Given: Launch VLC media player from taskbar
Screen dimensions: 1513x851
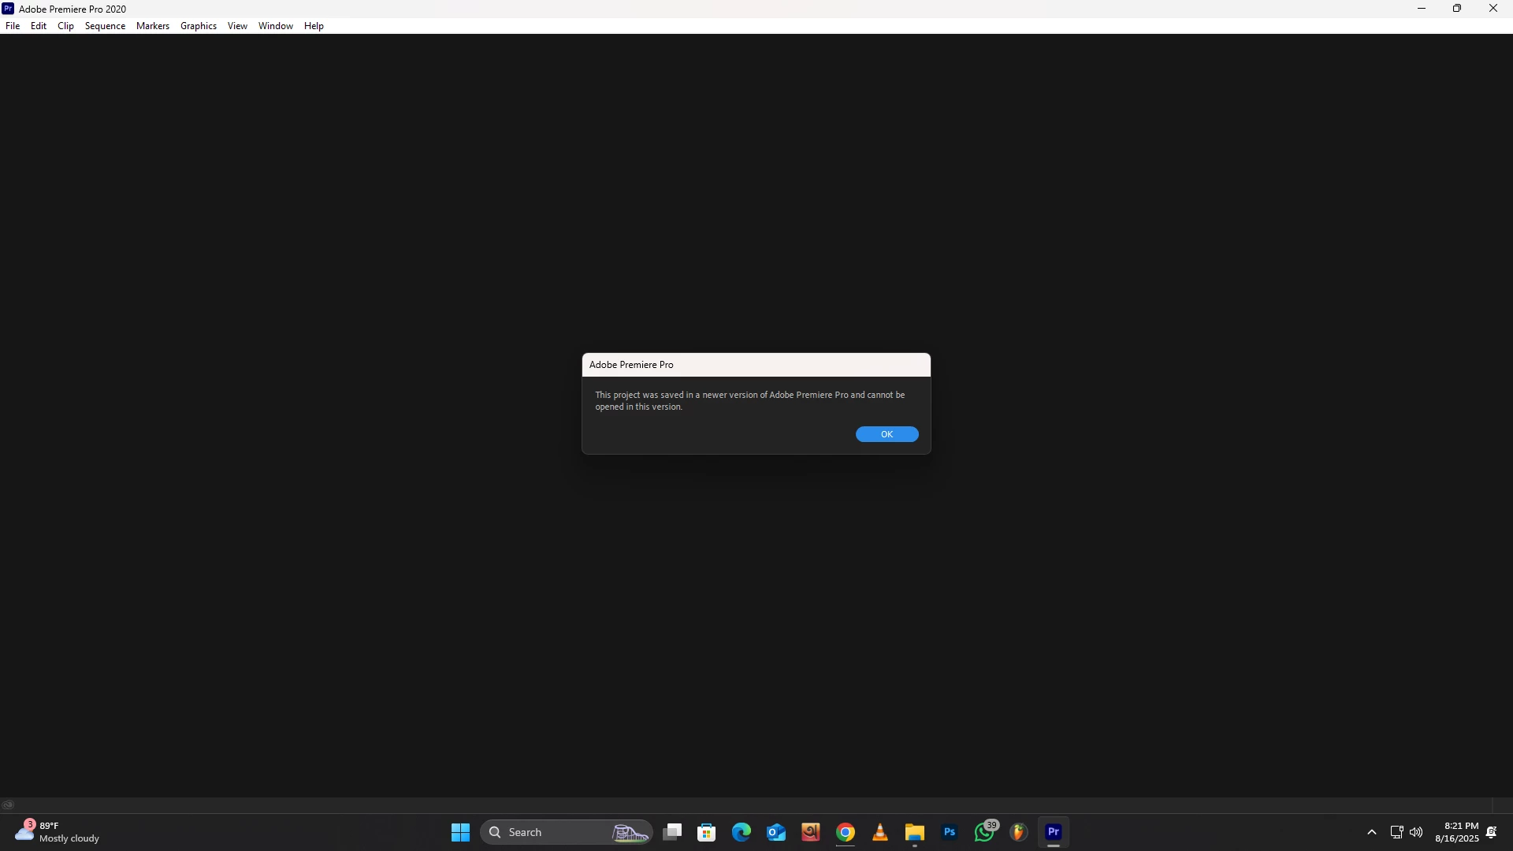Looking at the screenshot, I should [880, 832].
